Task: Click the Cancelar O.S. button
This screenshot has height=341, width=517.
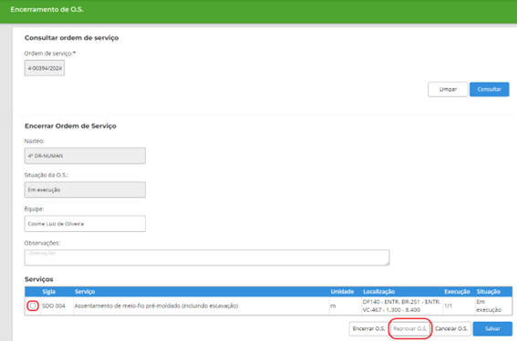Action: [451, 328]
